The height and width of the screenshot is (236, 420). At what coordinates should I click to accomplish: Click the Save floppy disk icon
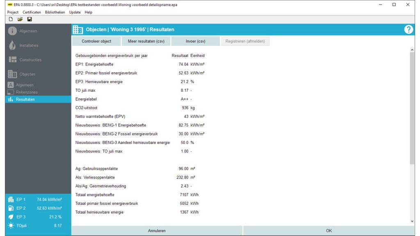[30, 19]
